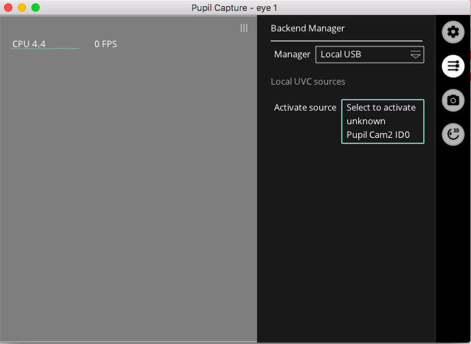Click the Local UVC sources label
This screenshot has width=471, height=344.
[x=308, y=82]
